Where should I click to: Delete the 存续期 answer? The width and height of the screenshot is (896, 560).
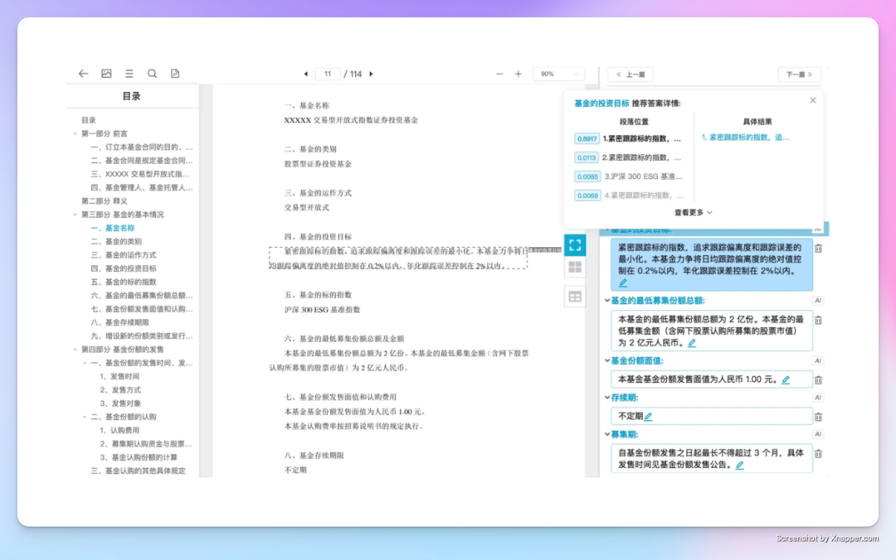coord(818,418)
